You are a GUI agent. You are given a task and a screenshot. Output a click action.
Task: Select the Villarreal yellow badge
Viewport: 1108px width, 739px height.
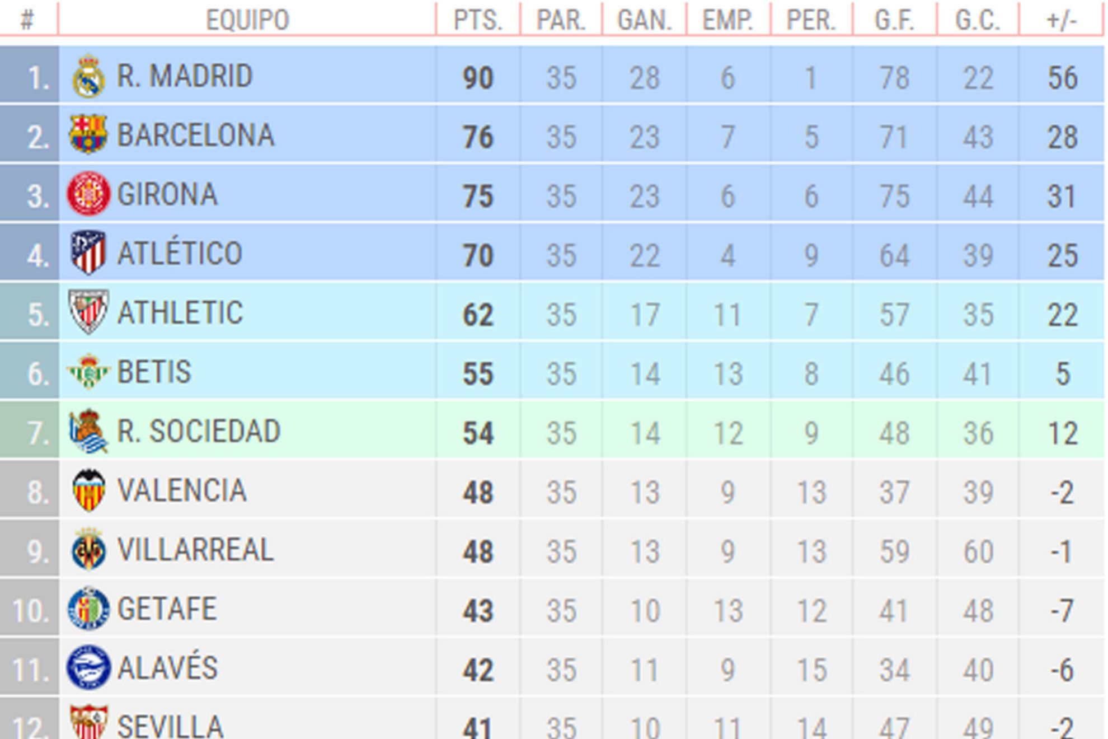click(x=89, y=549)
